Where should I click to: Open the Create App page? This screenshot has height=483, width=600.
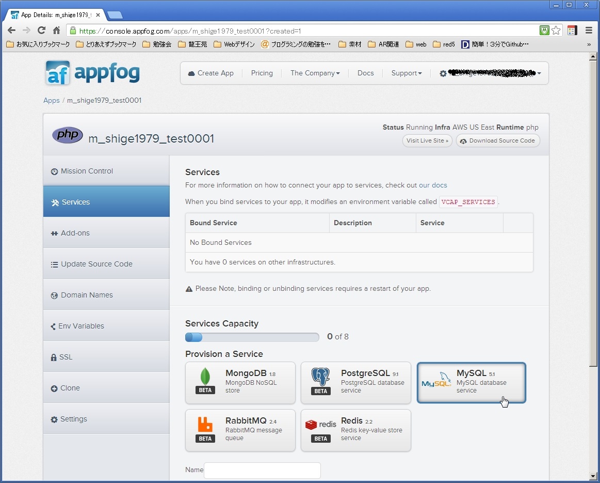coord(211,73)
